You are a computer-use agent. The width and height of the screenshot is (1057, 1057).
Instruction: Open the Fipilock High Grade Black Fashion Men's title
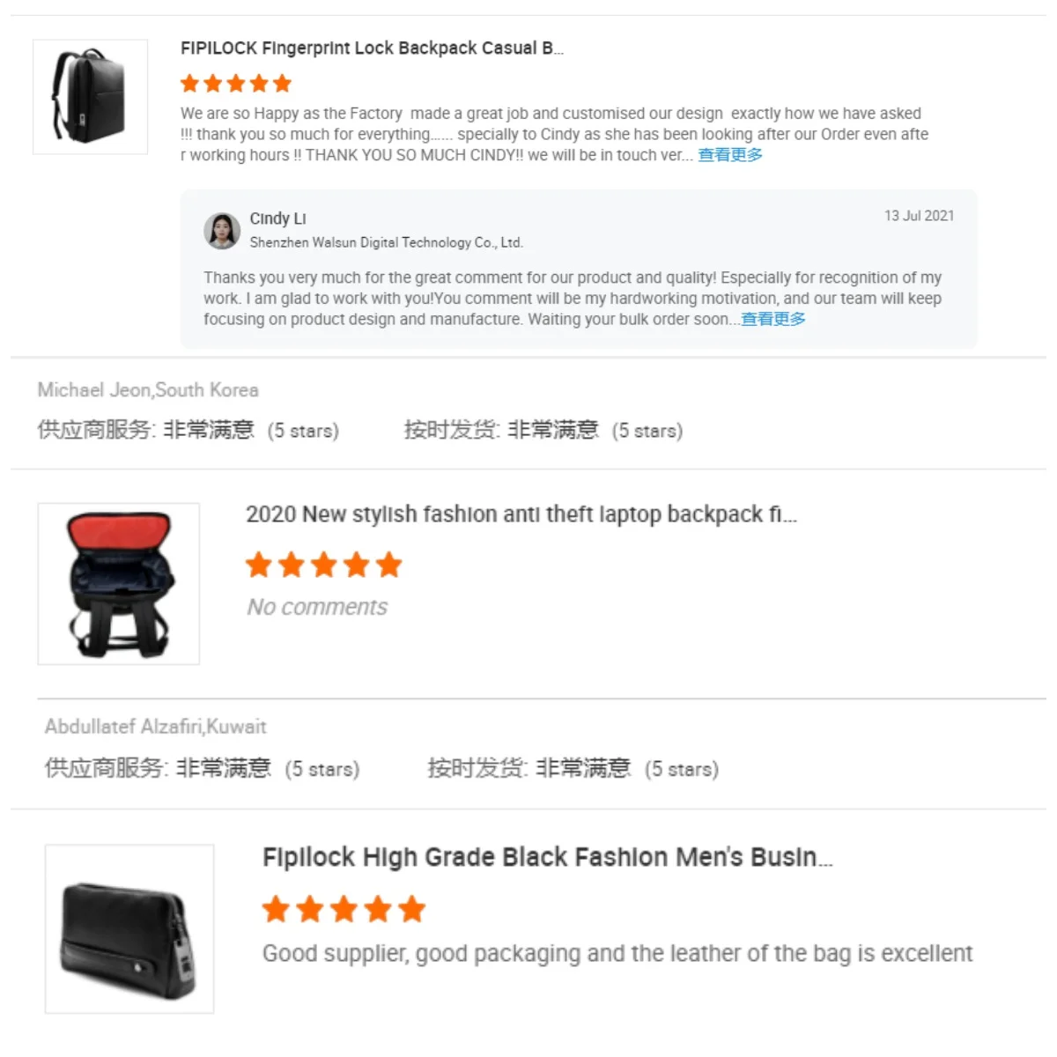(548, 857)
